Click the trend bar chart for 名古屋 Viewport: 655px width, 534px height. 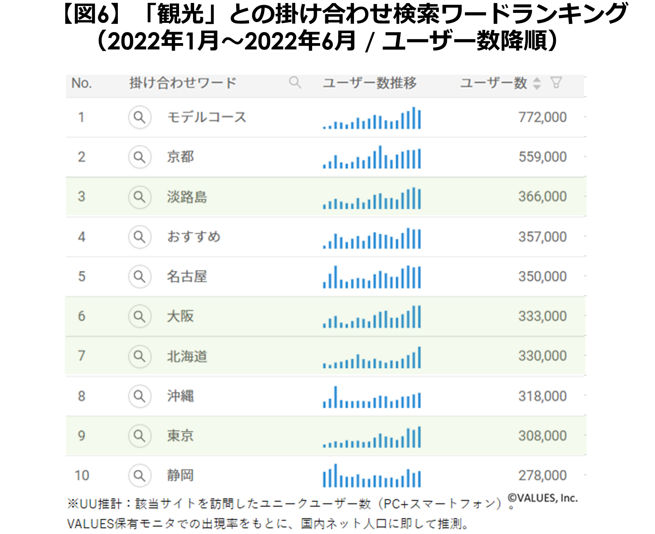(x=372, y=277)
